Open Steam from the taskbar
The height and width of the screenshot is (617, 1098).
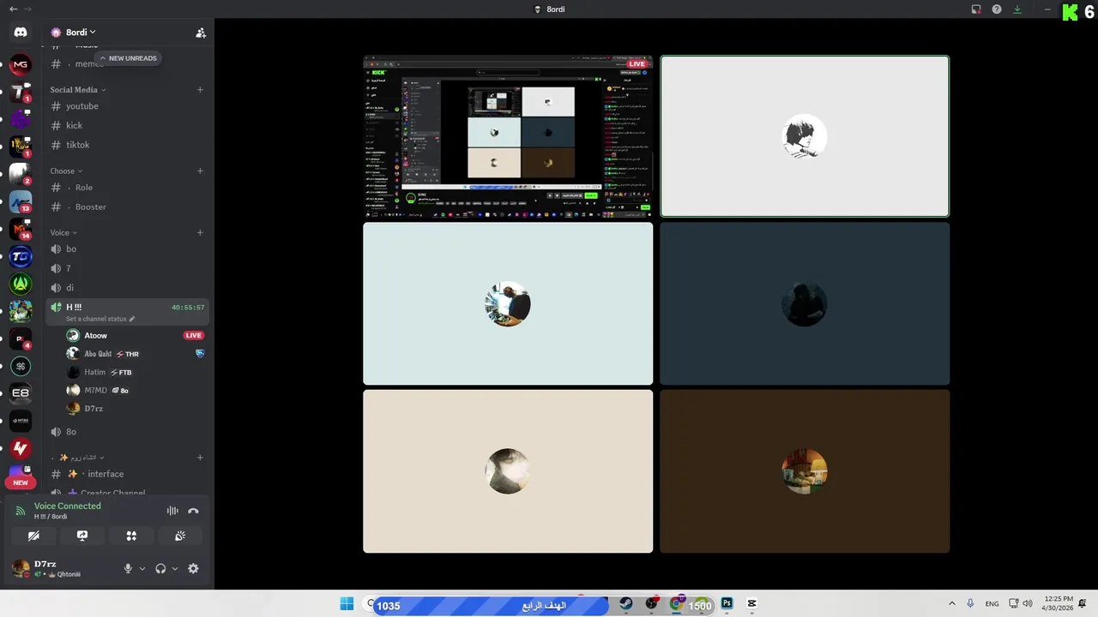click(x=626, y=604)
